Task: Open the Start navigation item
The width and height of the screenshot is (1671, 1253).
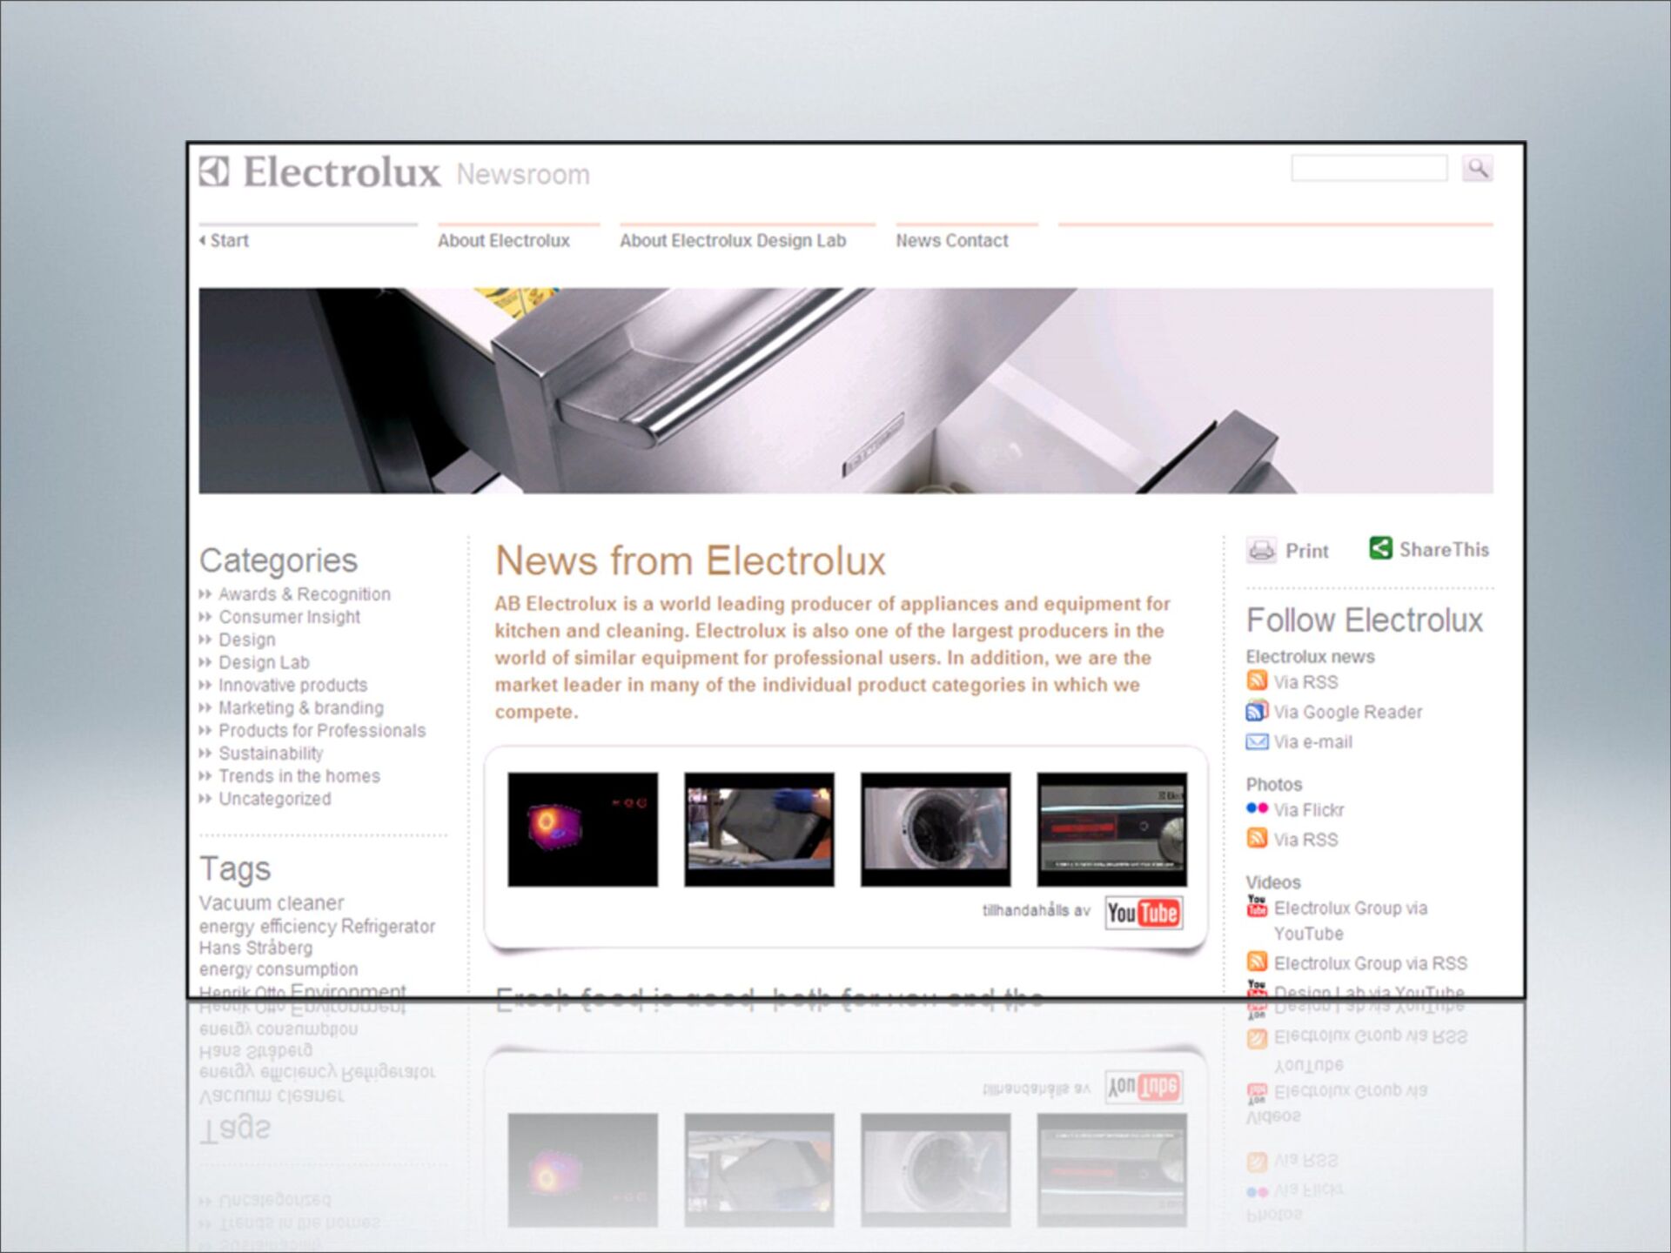Action: pos(229,241)
